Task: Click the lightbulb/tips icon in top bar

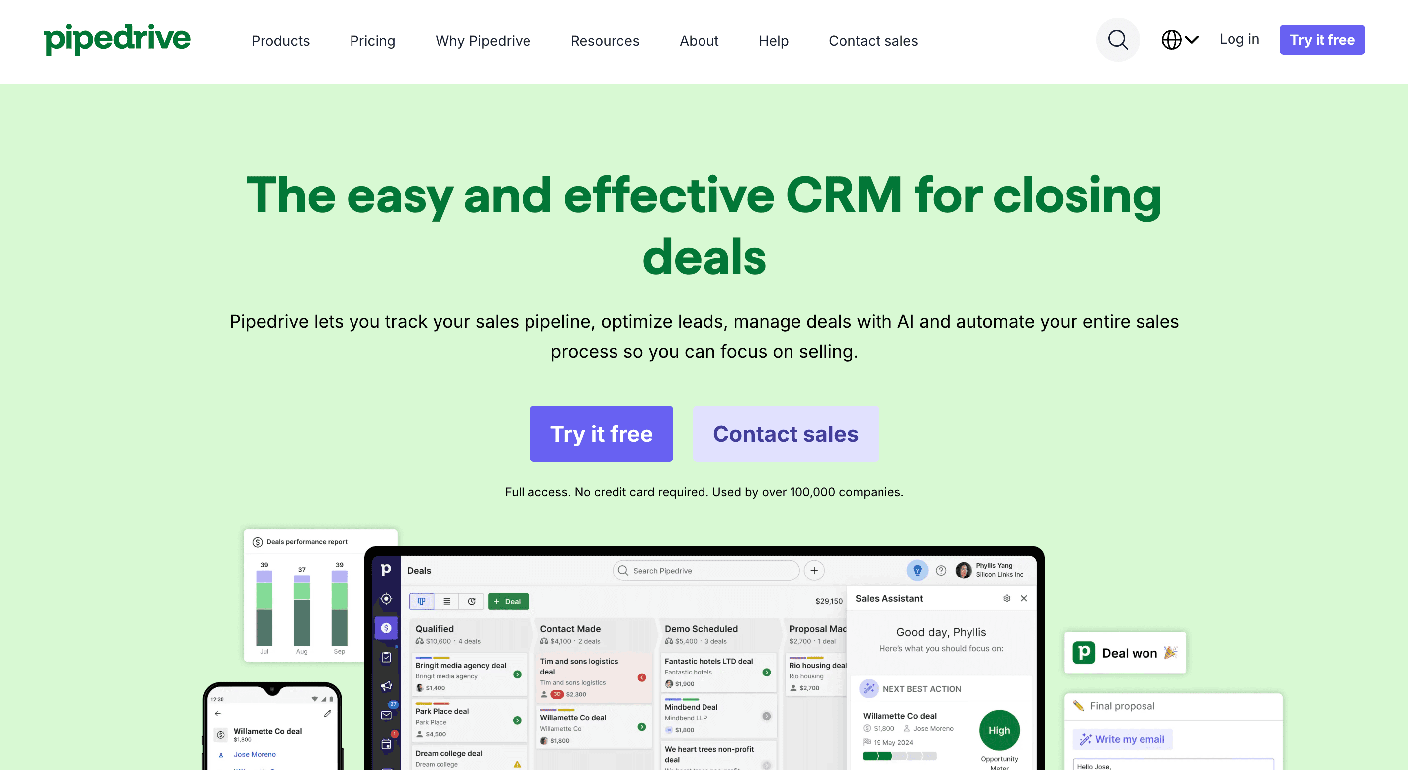Action: [x=916, y=569]
